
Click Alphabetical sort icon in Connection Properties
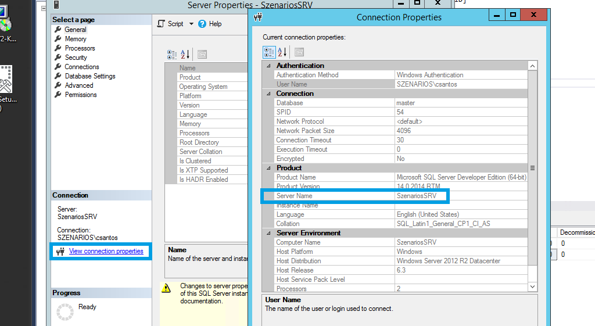click(282, 52)
